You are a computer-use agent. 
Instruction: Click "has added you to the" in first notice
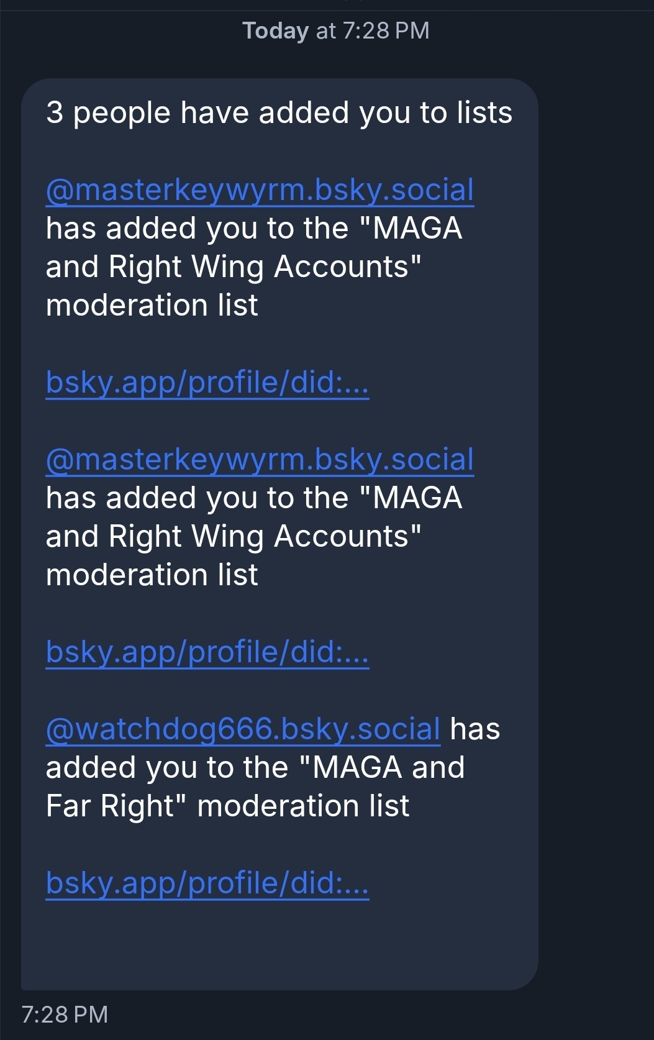tap(197, 229)
